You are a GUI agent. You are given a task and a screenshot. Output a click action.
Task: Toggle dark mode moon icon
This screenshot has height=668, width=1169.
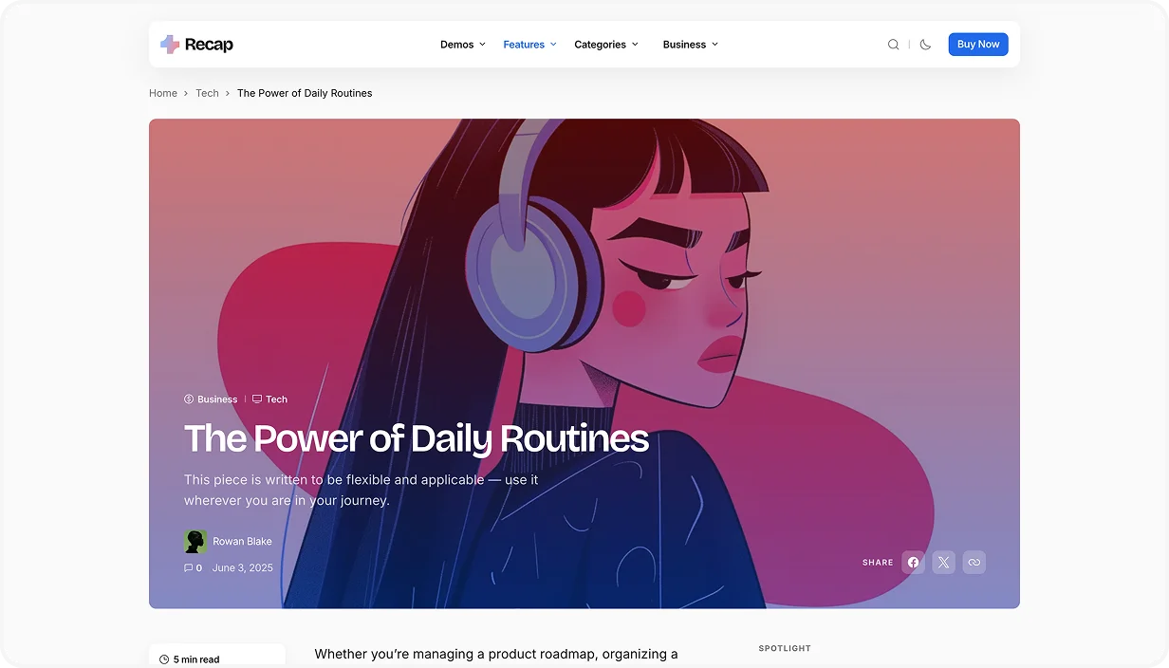click(x=925, y=45)
